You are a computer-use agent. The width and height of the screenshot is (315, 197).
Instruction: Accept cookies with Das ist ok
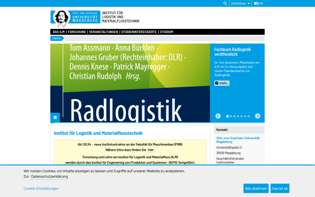tap(280, 189)
